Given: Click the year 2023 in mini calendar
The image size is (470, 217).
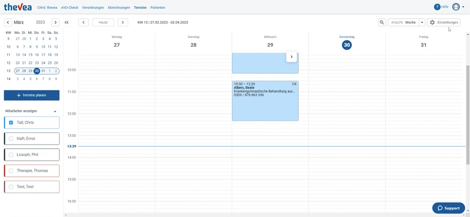Looking at the screenshot, I should tap(40, 22).
